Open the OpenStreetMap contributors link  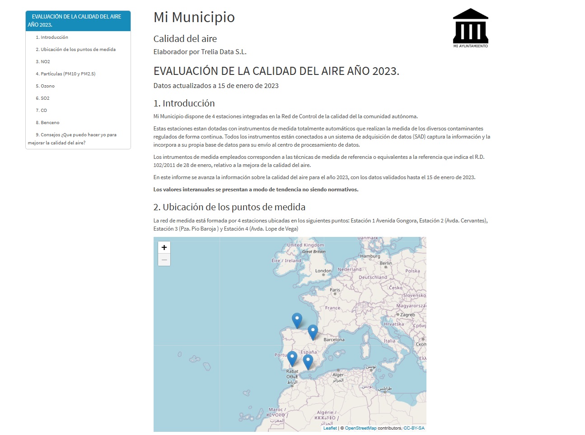click(360, 428)
